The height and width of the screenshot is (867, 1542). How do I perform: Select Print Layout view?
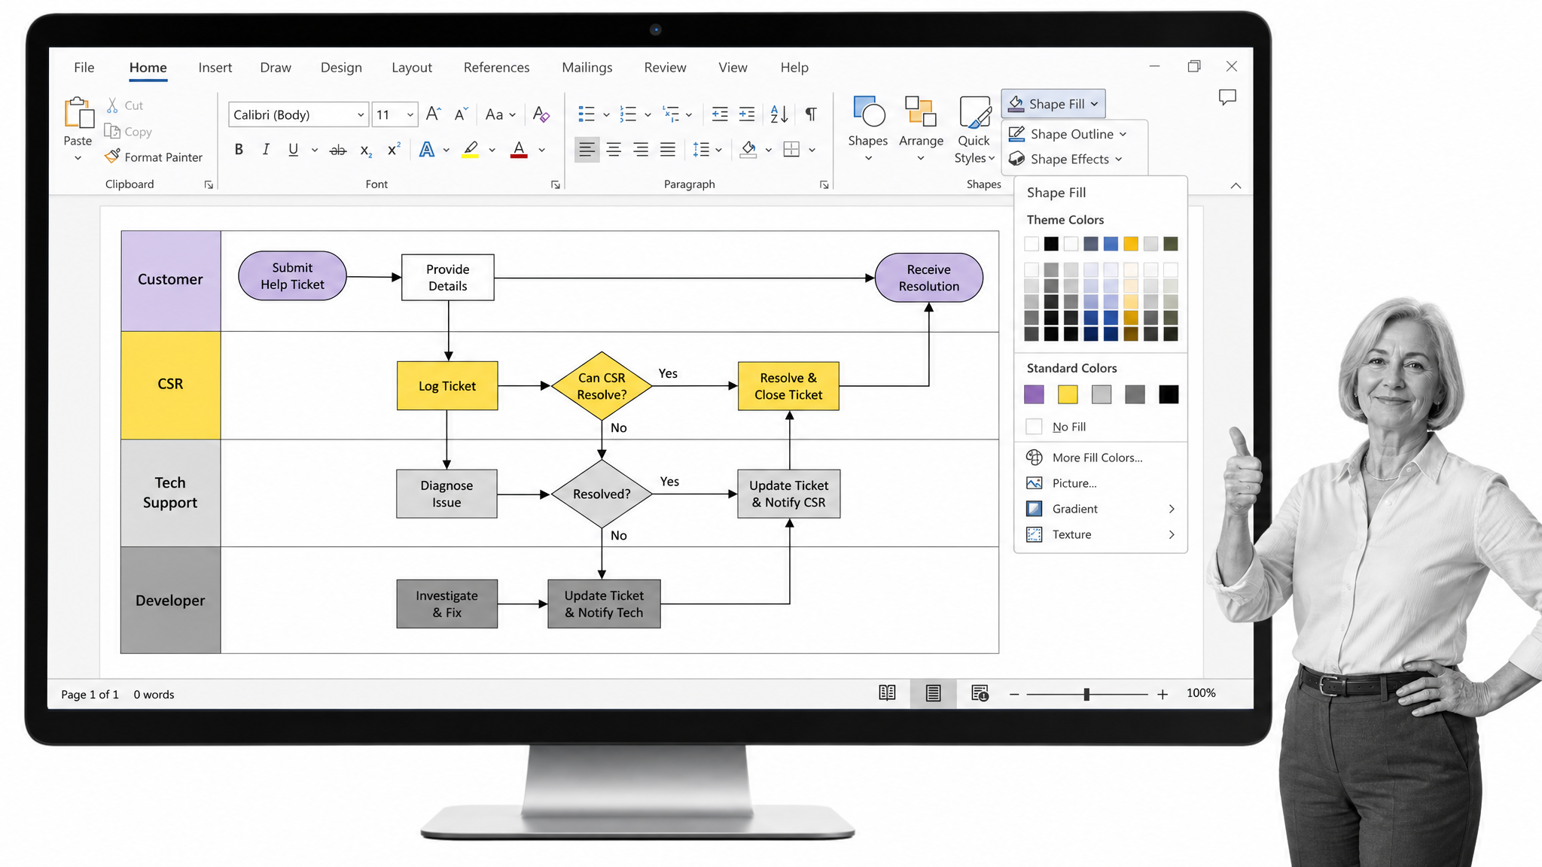[x=934, y=693]
